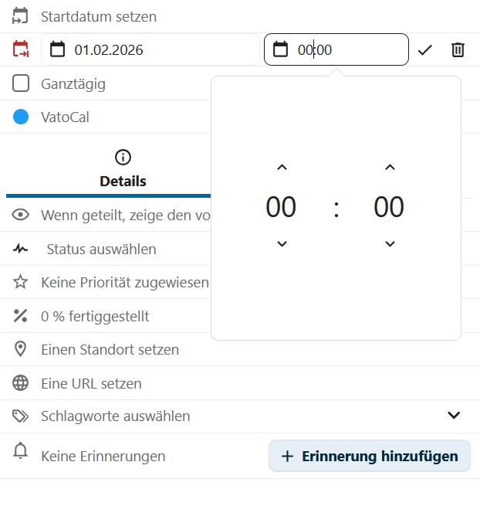Click the red due date calendar icon

(21, 49)
